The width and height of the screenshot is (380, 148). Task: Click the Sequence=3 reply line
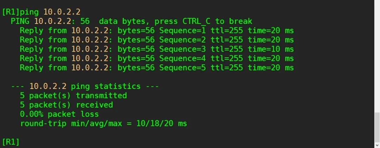click(157, 49)
